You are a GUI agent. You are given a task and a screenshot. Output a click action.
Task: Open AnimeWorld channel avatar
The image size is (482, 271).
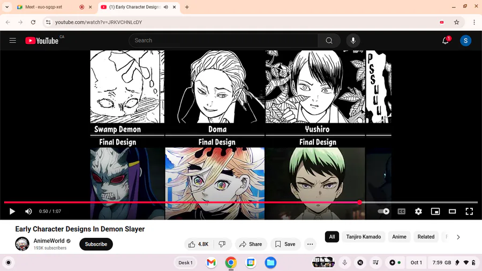22,244
